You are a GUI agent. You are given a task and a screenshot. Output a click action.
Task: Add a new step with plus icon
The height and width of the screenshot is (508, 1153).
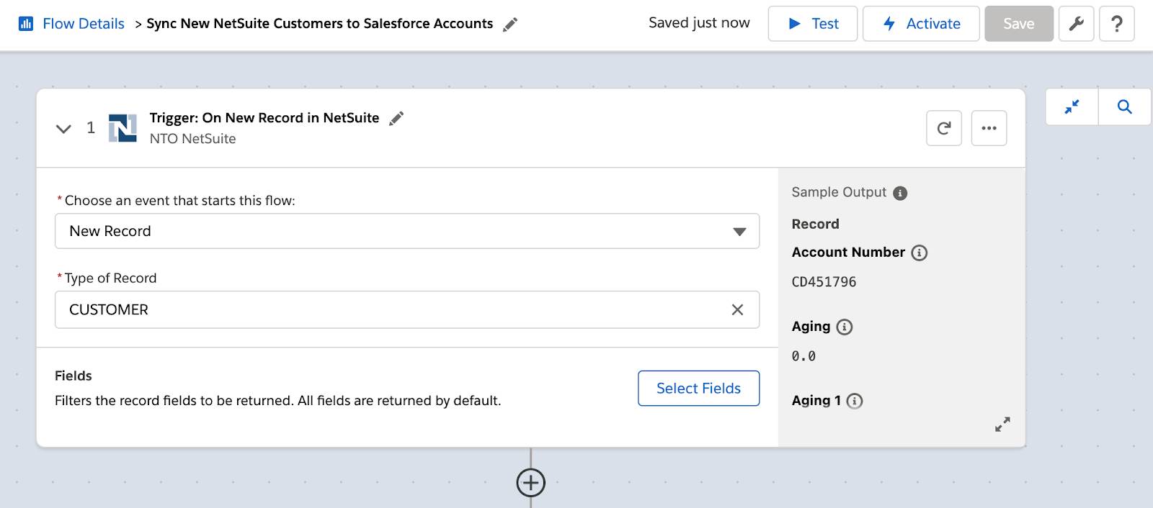531,483
